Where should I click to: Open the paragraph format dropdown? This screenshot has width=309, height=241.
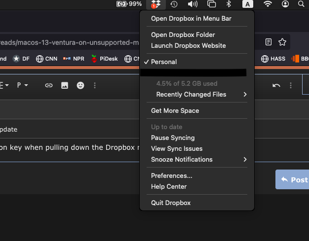22,85
